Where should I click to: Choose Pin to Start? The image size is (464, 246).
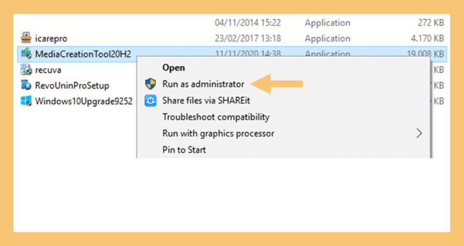184,150
